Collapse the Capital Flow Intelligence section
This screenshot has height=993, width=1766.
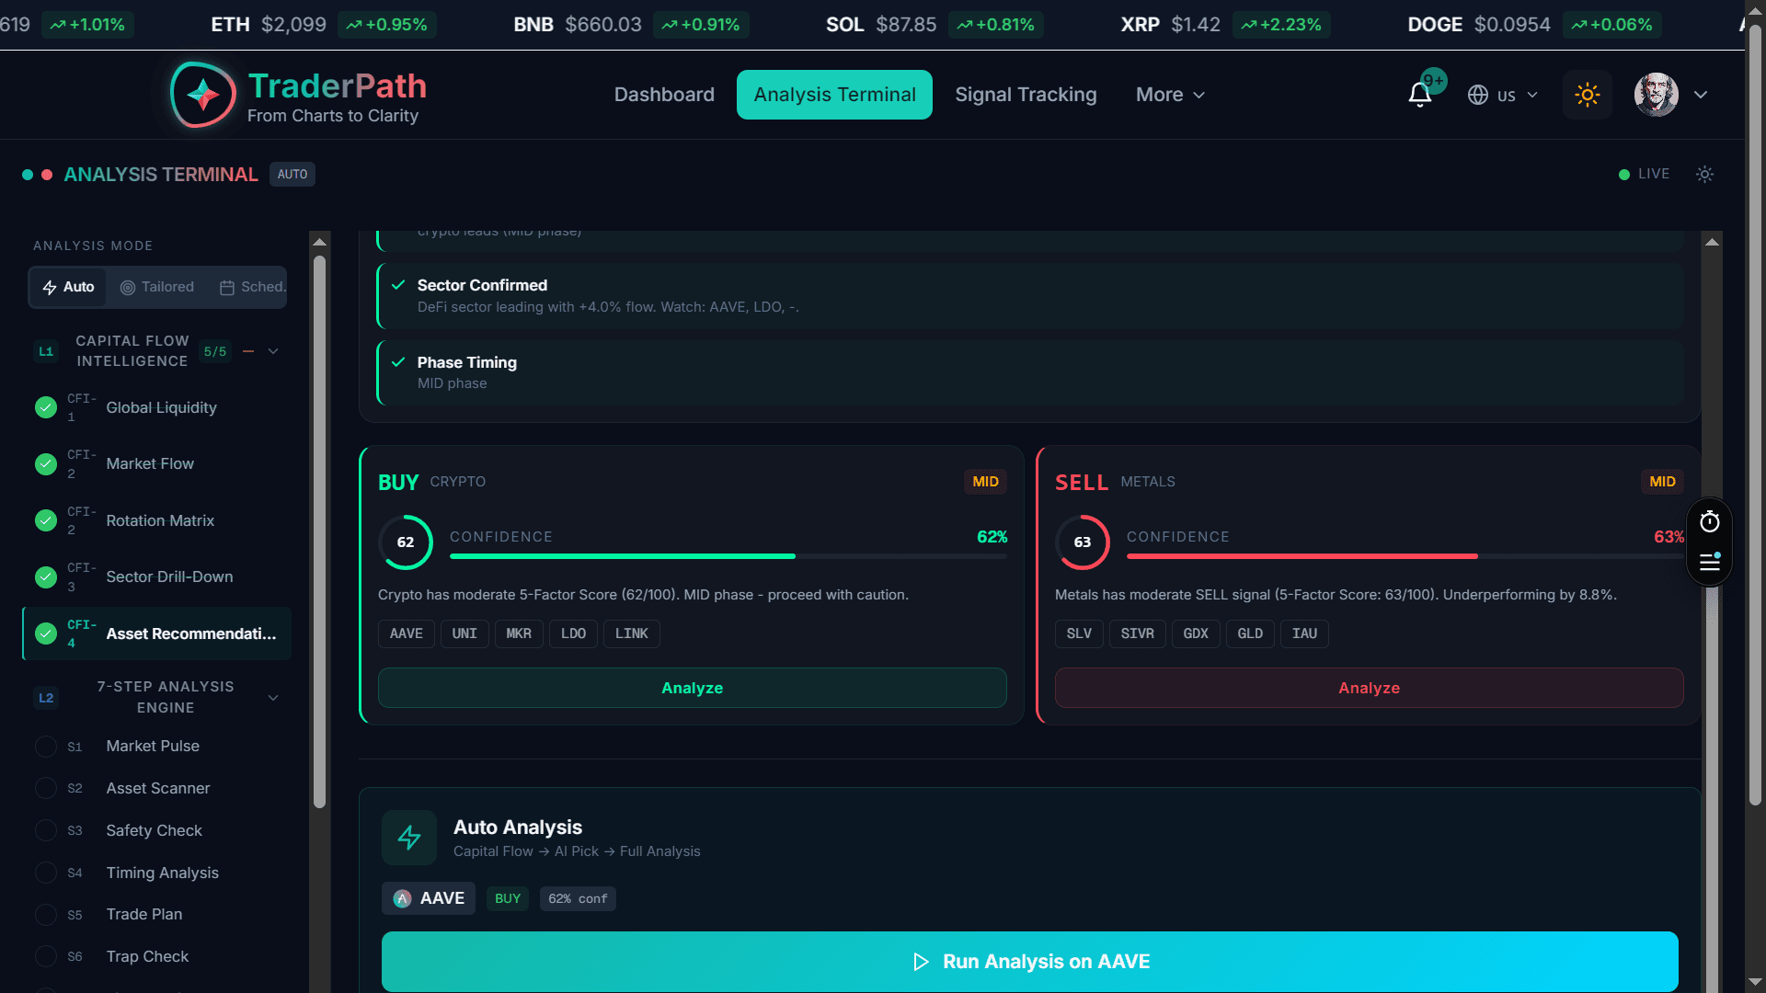tap(273, 351)
